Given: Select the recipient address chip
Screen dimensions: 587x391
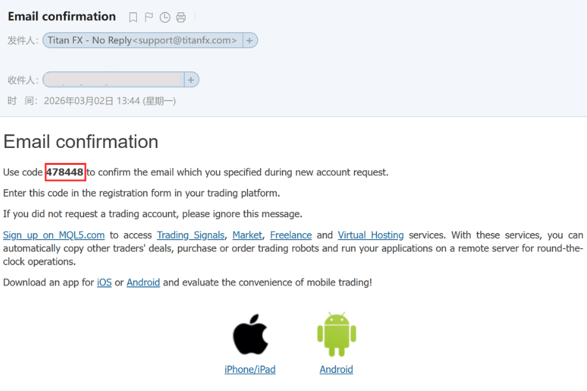Looking at the screenshot, I should coord(113,80).
